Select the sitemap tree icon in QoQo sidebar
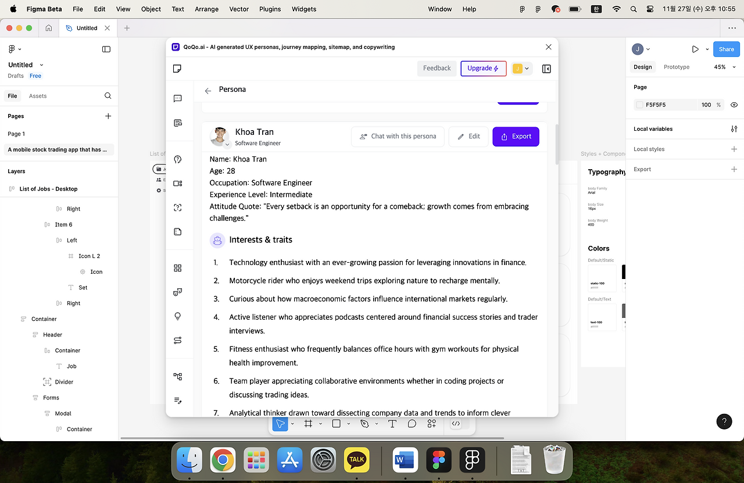This screenshot has height=483, width=744. [x=178, y=377]
